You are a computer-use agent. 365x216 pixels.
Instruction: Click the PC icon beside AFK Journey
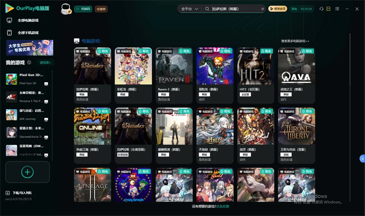point(46,119)
